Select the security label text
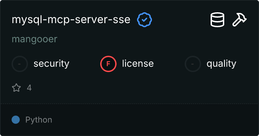Viewport: 259px width, 136px height. [x=51, y=64]
